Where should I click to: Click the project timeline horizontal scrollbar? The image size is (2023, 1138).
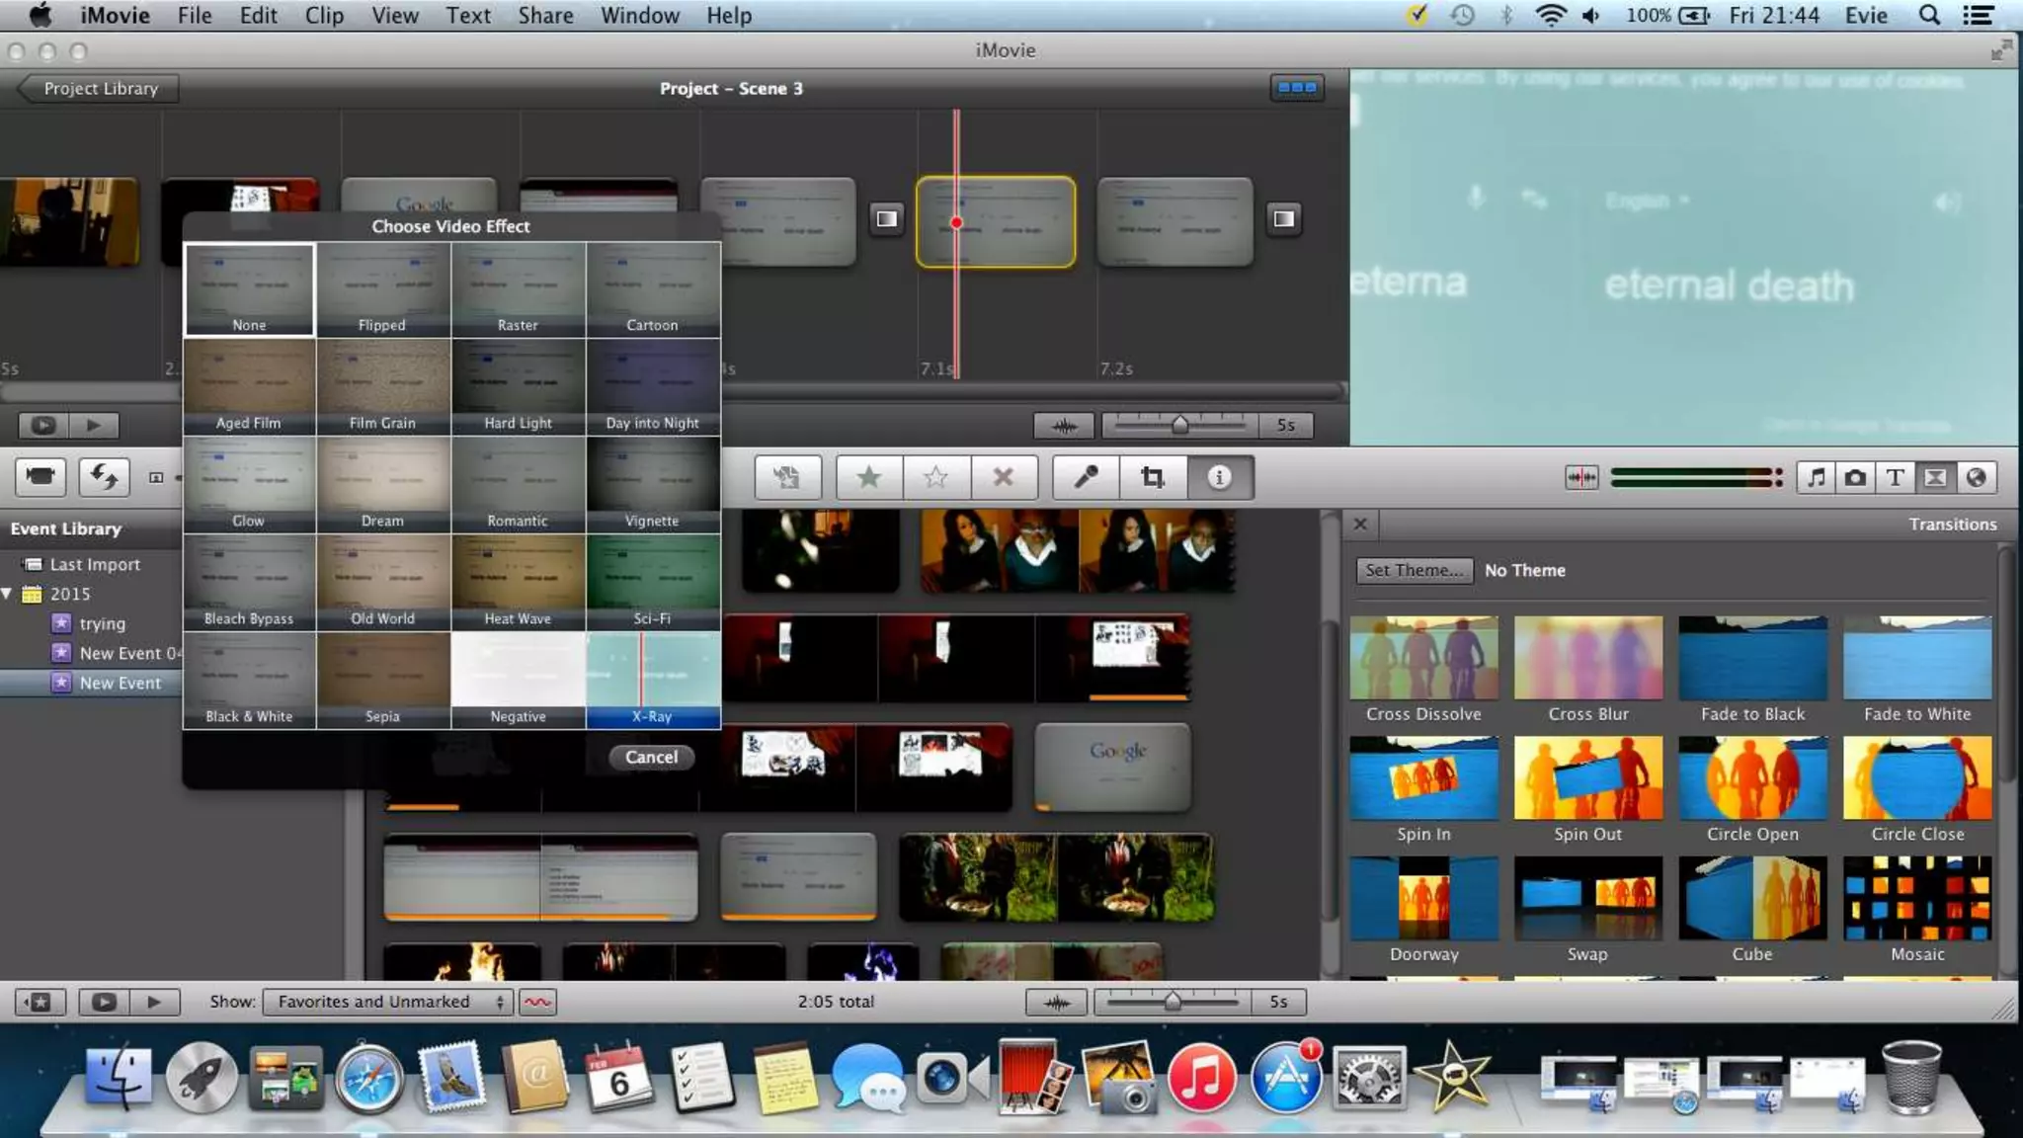(1032, 391)
